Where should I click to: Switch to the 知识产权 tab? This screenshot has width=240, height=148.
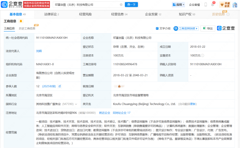pos(187,14)
